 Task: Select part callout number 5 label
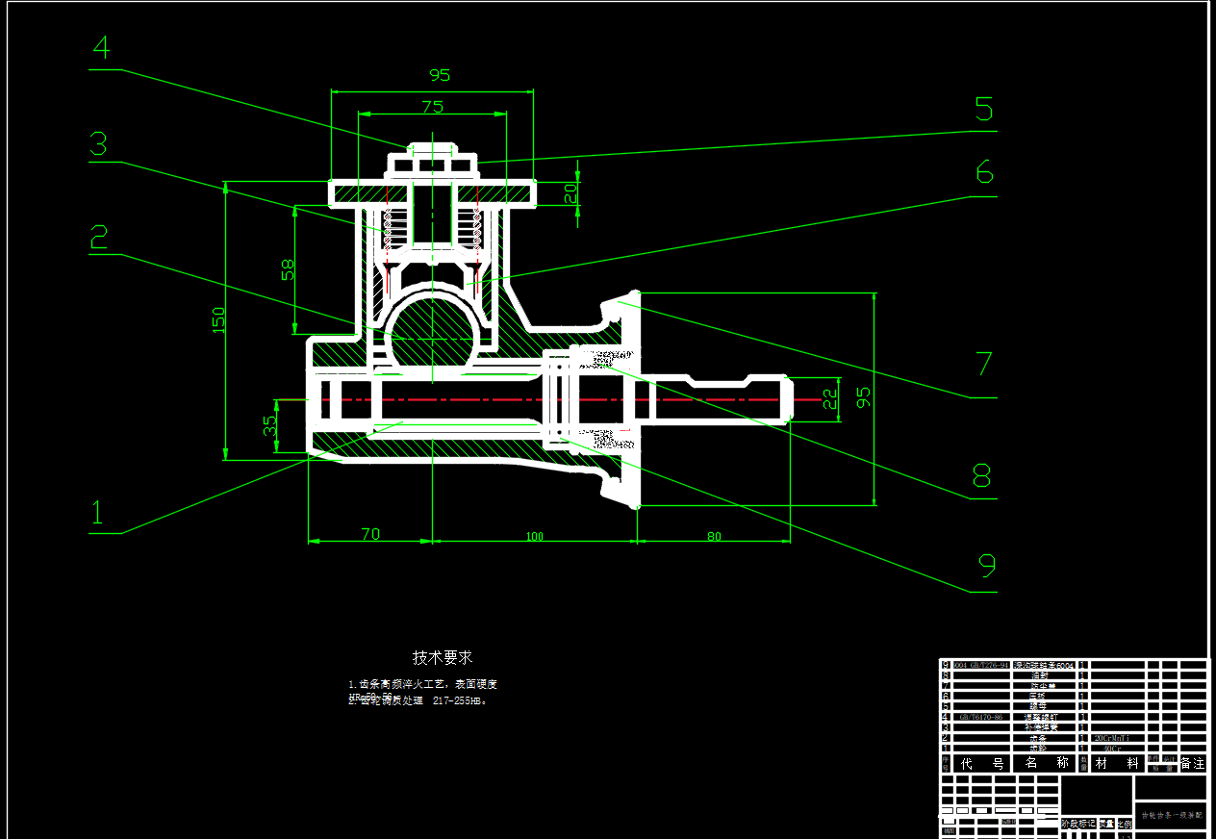coord(983,109)
